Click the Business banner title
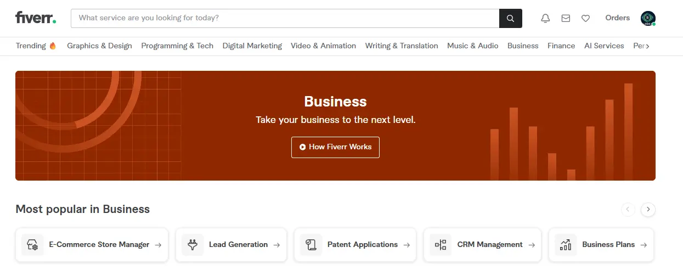683x275 pixels. click(x=335, y=102)
